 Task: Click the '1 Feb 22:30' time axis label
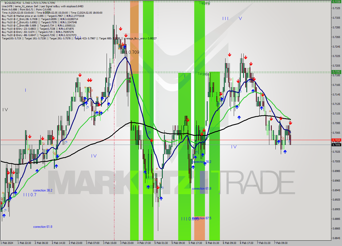(24, 243)
